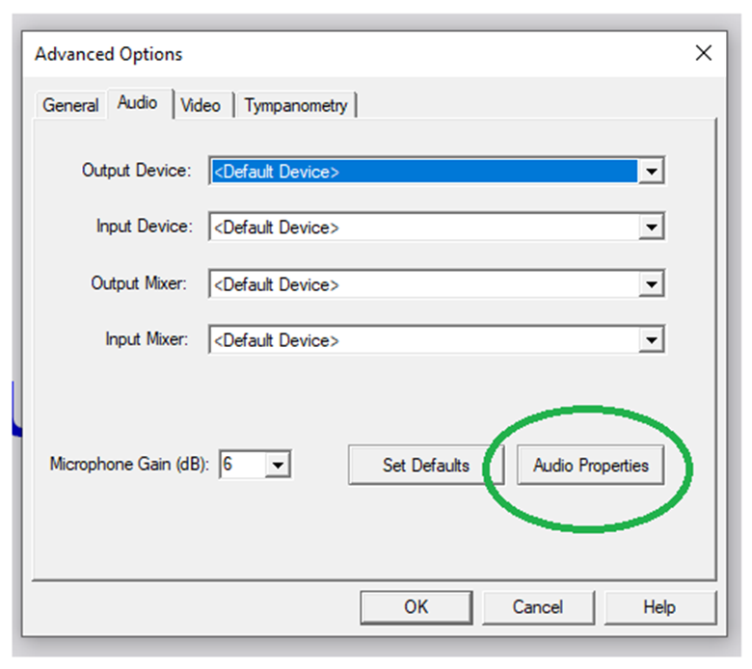The image size is (752, 669).
Task: Select the Audio tab
Action: [138, 103]
